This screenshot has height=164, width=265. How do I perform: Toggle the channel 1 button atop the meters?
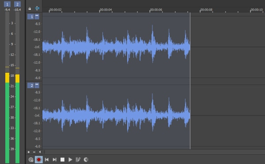pos(7,4)
